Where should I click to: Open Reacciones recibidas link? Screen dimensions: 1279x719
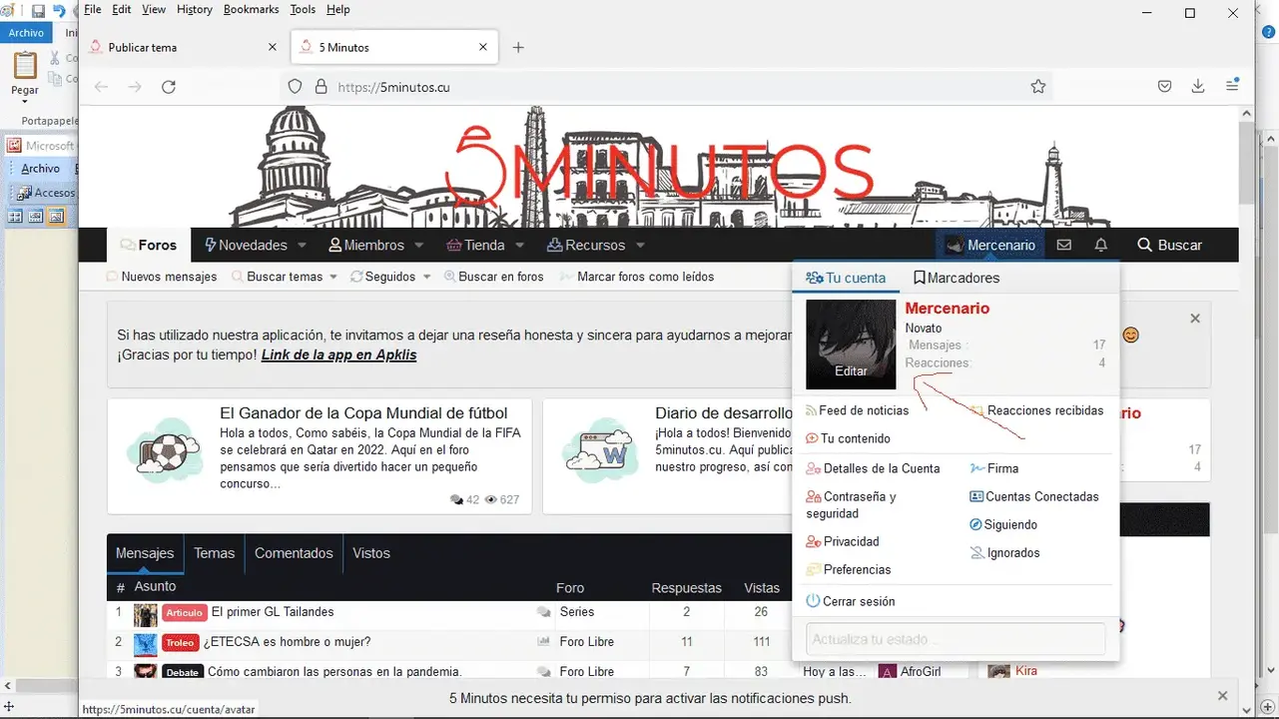pyautogui.click(x=1037, y=410)
